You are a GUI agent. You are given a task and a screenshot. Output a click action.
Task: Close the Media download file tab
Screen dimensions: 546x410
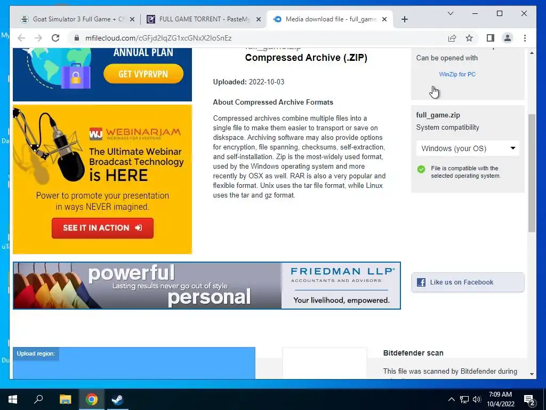pyautogui.click(x=384, y=19)
